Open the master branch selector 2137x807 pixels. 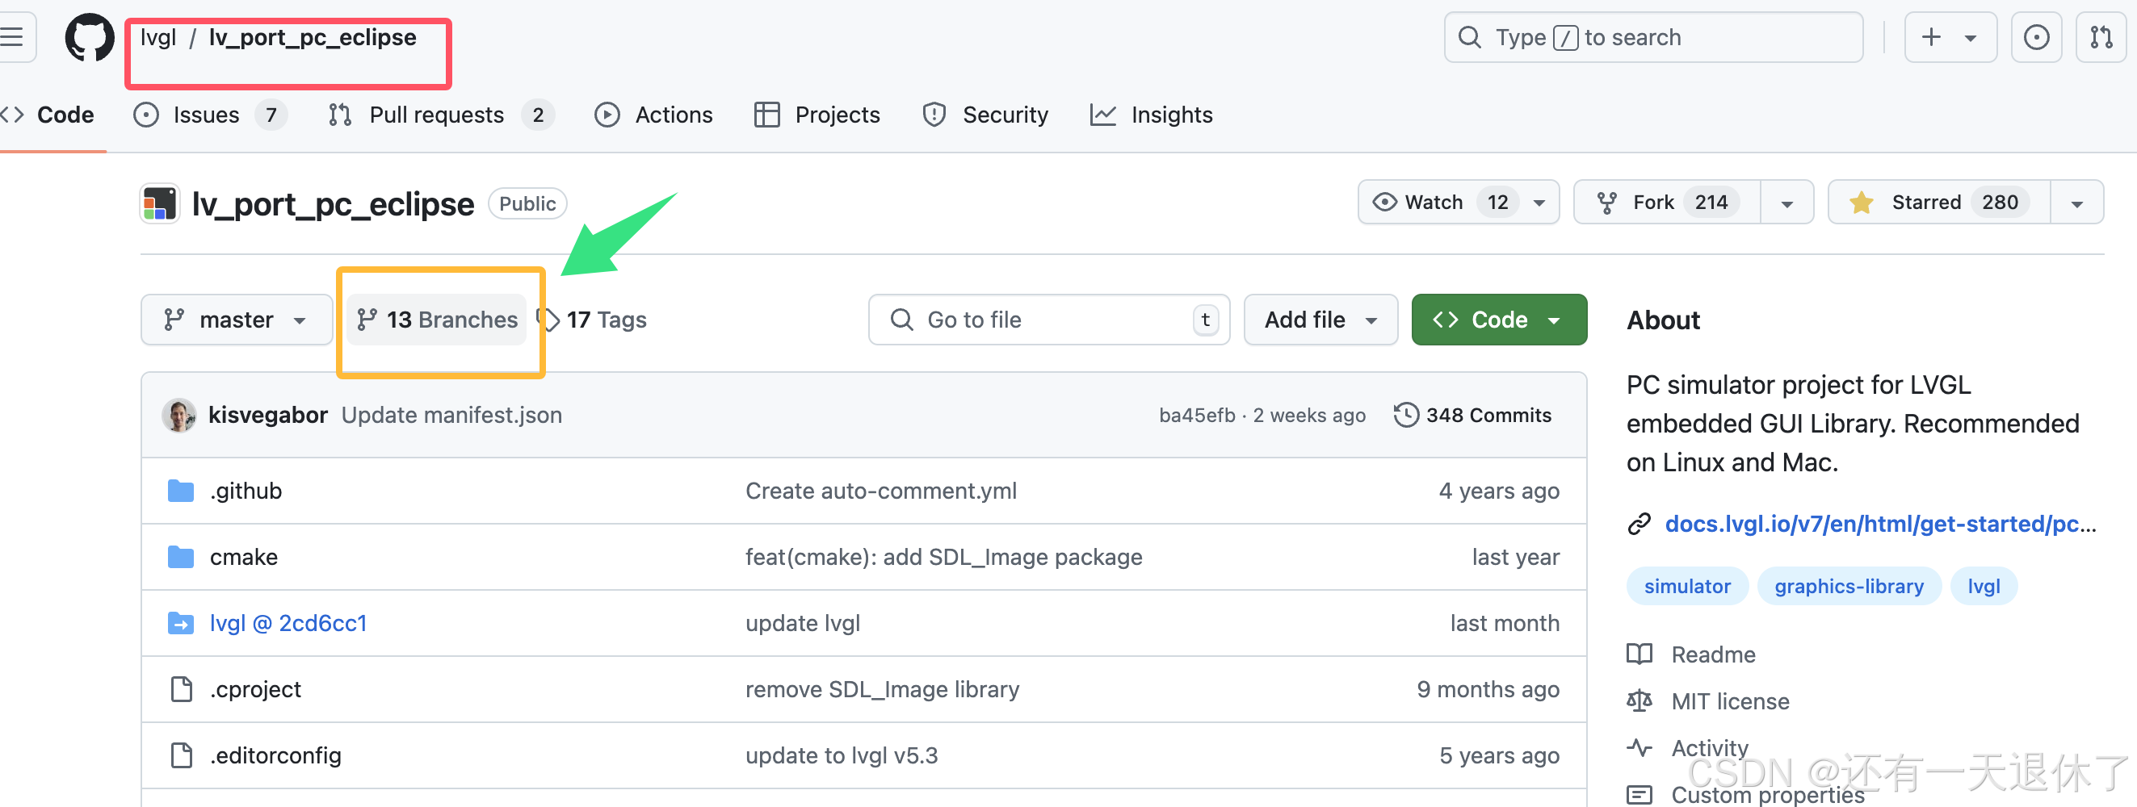237,320
